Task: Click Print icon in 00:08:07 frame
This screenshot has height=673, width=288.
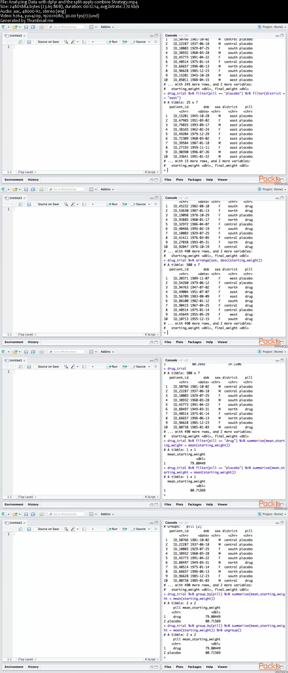Action: tap(41, 352)
